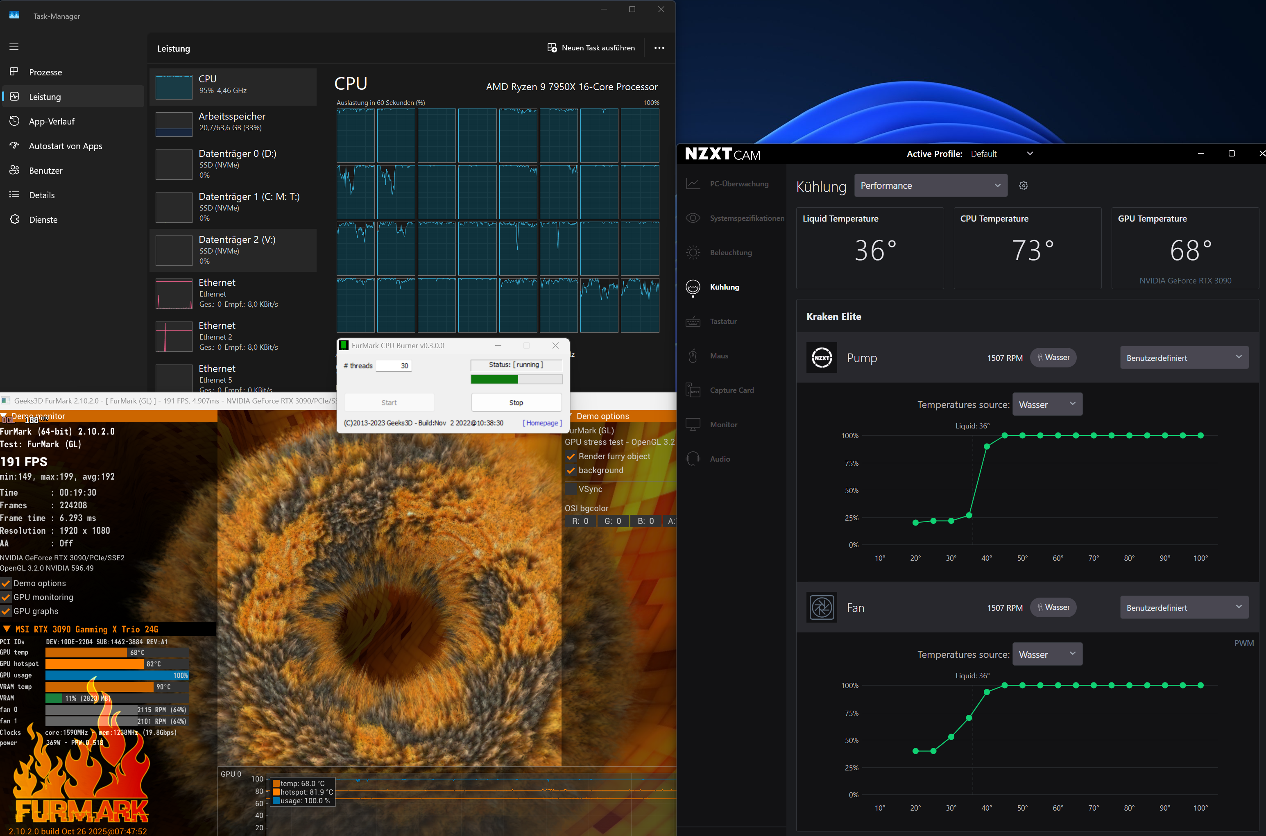Collapse the MSI RTX 3090 Gamming X Trio section

point(7,629)
